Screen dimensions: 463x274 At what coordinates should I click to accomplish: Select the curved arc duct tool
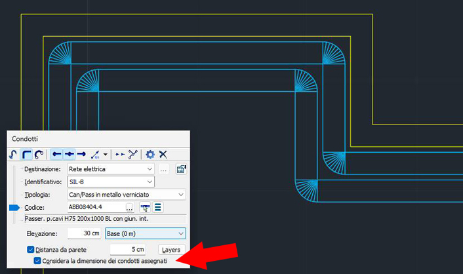pyautogui.click(x=39, y=154)
